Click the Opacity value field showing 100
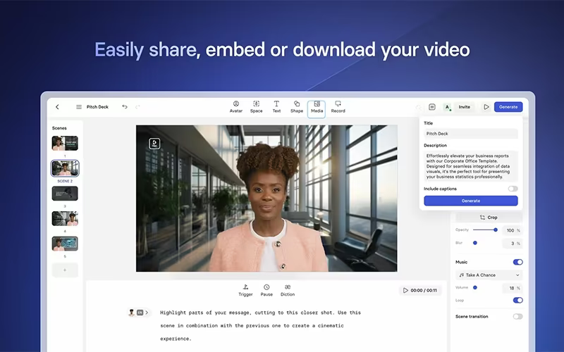The height and width of the screenshot is (352, 564). [x=513, y=230]
